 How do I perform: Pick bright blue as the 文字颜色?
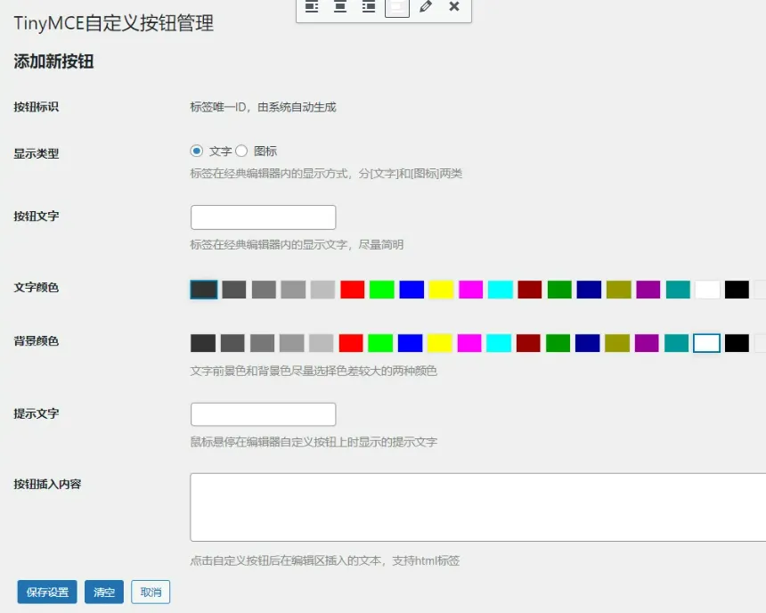click(x=412, y=290)
